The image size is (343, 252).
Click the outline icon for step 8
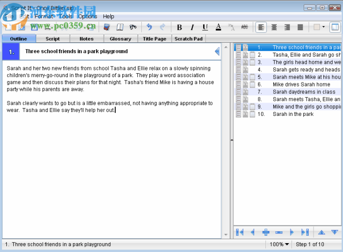pos(238,99)
